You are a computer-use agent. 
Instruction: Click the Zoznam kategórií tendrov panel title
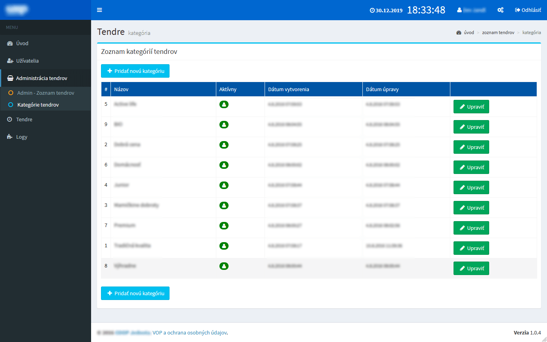click(139, 52)
